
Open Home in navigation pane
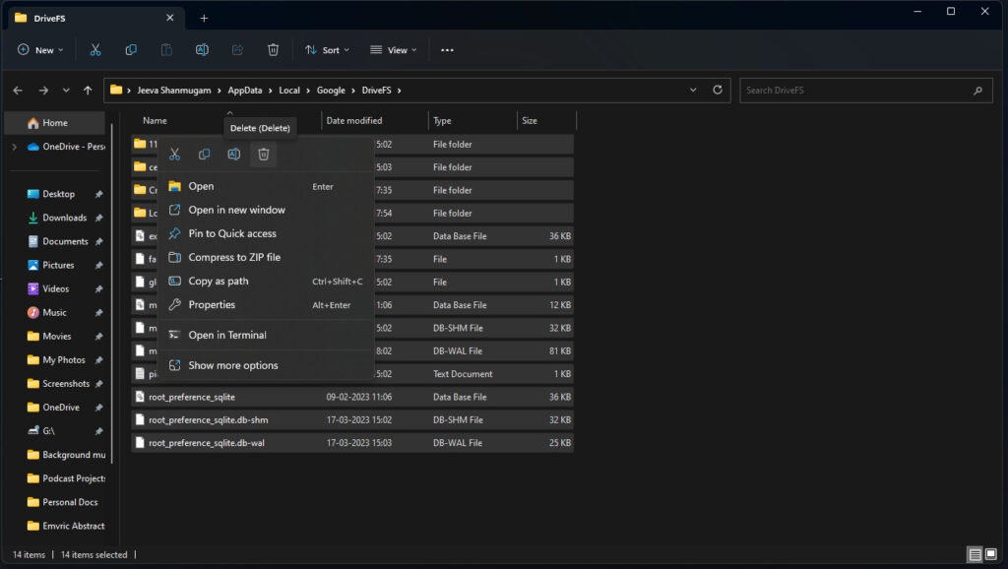(55, 123)
